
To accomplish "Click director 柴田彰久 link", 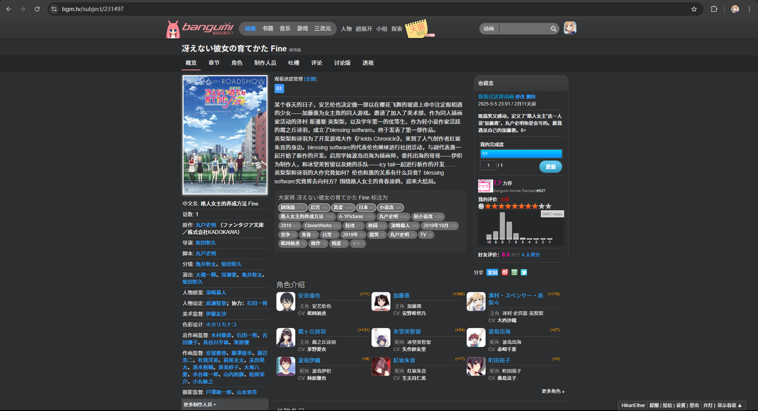I will [x=206, y=243].
